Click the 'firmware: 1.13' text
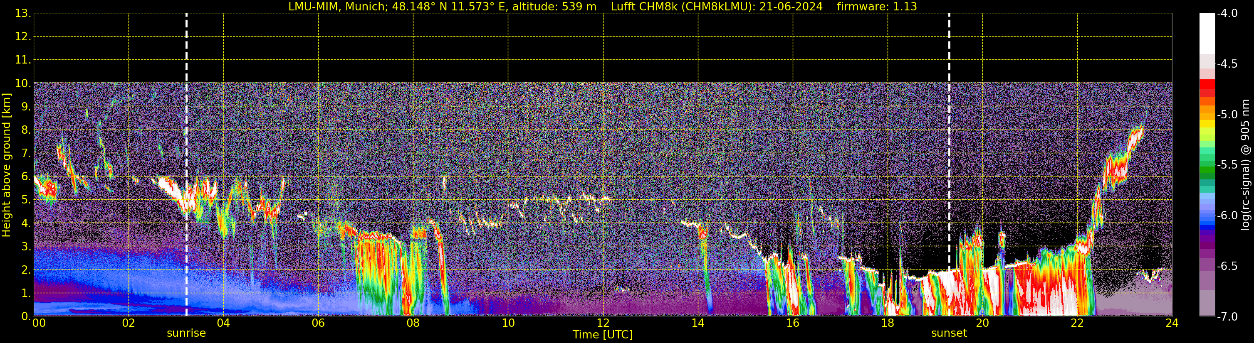 (x=877, y=6)
